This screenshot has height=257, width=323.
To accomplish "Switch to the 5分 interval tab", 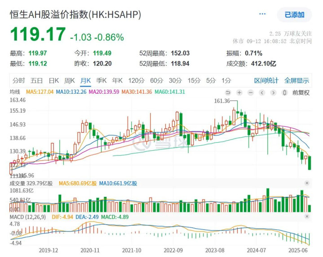I will tap(211, 80).
